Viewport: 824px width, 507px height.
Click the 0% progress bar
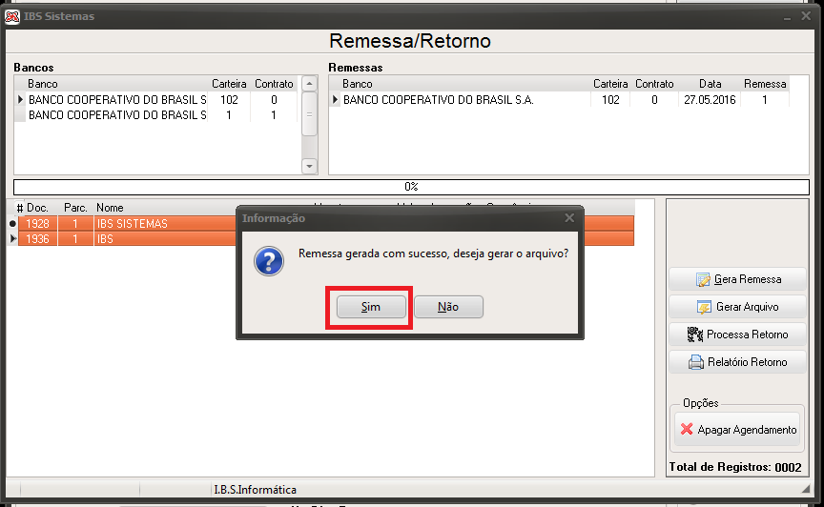411,187
